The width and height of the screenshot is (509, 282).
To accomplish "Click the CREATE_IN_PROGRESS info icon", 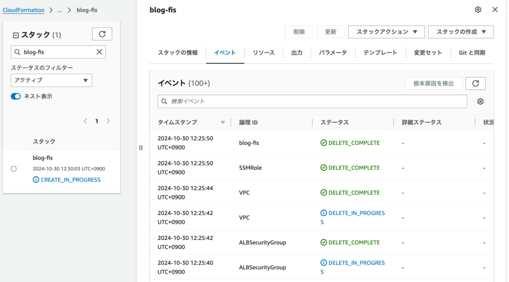I will pos(36,179).
